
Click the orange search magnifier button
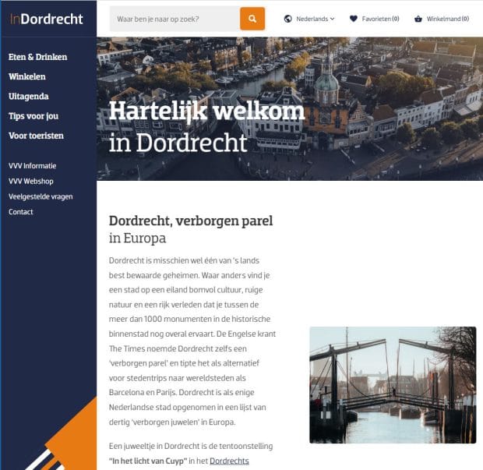click(x=252, y=19)
